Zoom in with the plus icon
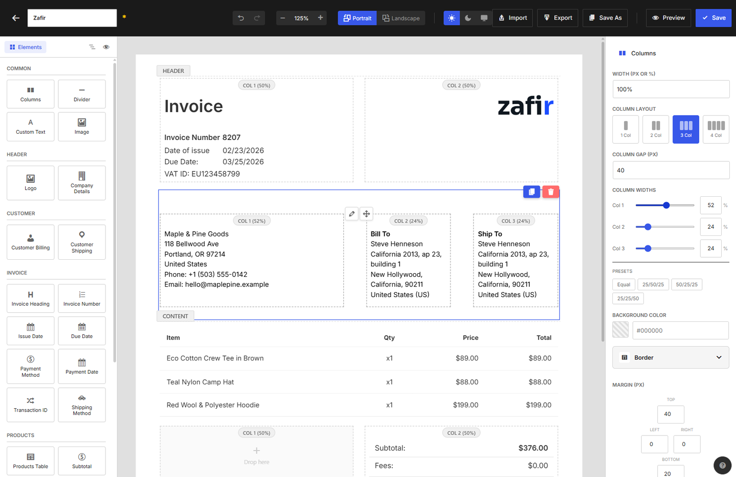 pos(320,18)
